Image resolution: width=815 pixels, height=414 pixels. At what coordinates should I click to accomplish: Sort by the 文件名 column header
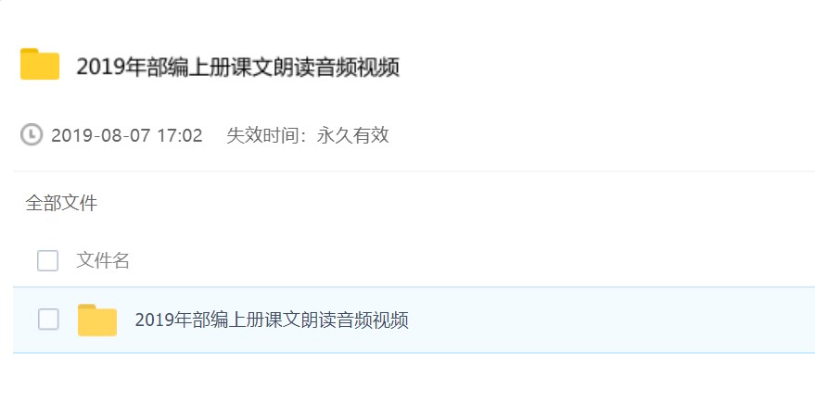click(x=103, y=260)
